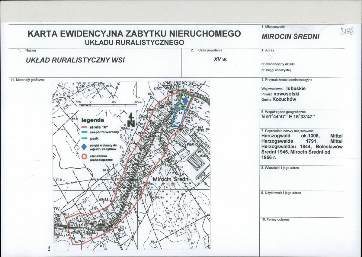Click the blue diamond symbol in the legend
Viewport: 362px width, 257px height.
(x=85, y=147)
